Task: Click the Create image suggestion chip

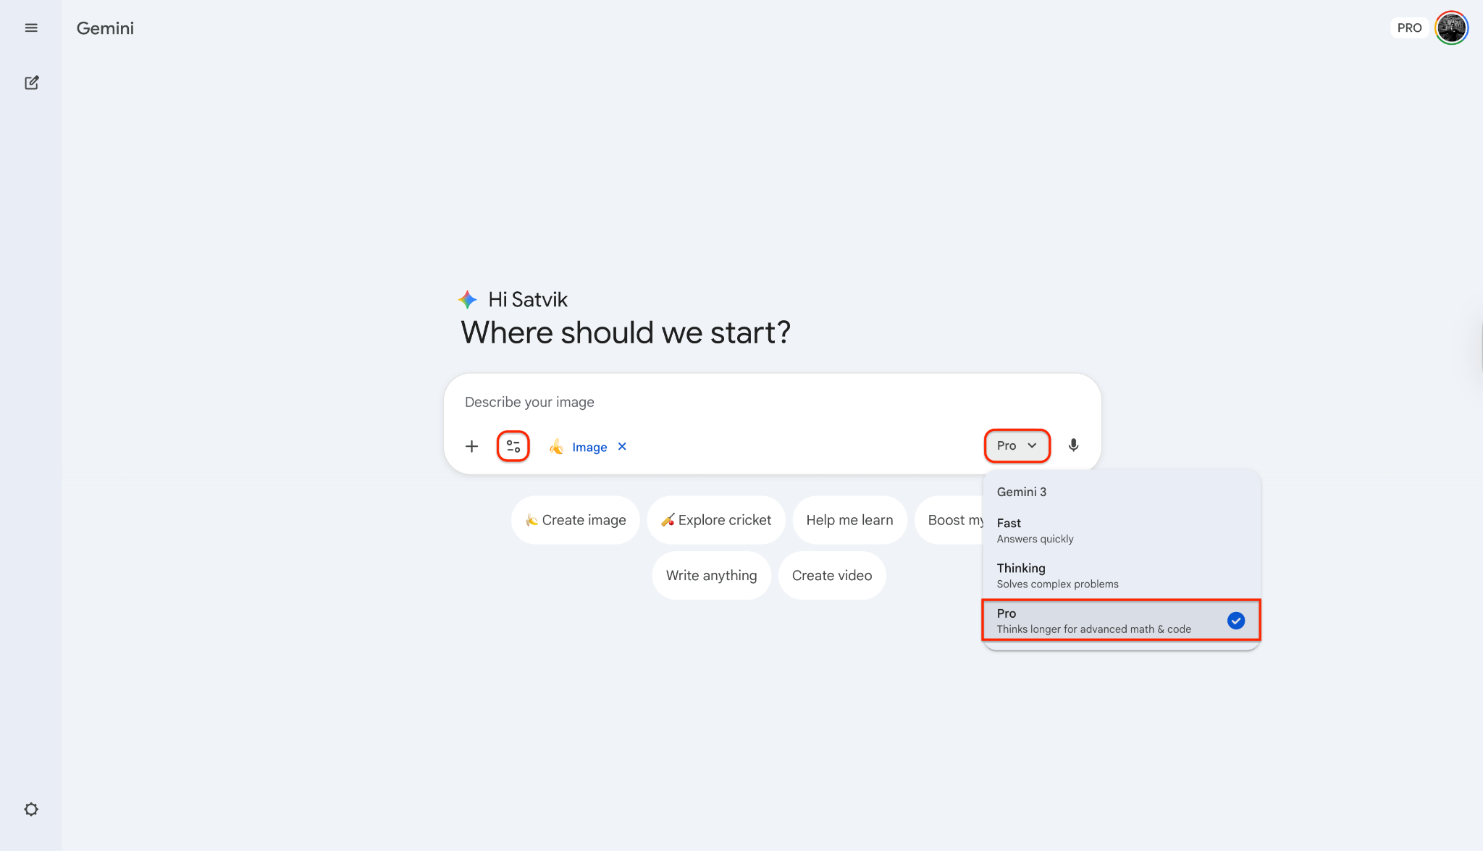Action: tap(575, 519)
